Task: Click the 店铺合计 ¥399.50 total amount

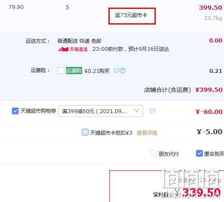Action: coord(209,90)
